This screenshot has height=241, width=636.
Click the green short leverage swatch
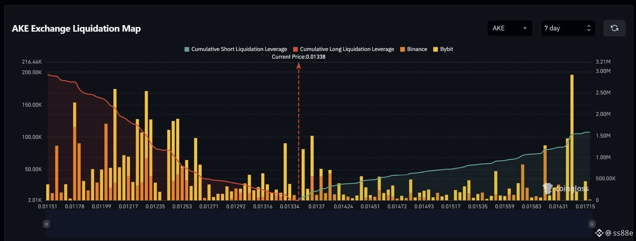(187, 49)
